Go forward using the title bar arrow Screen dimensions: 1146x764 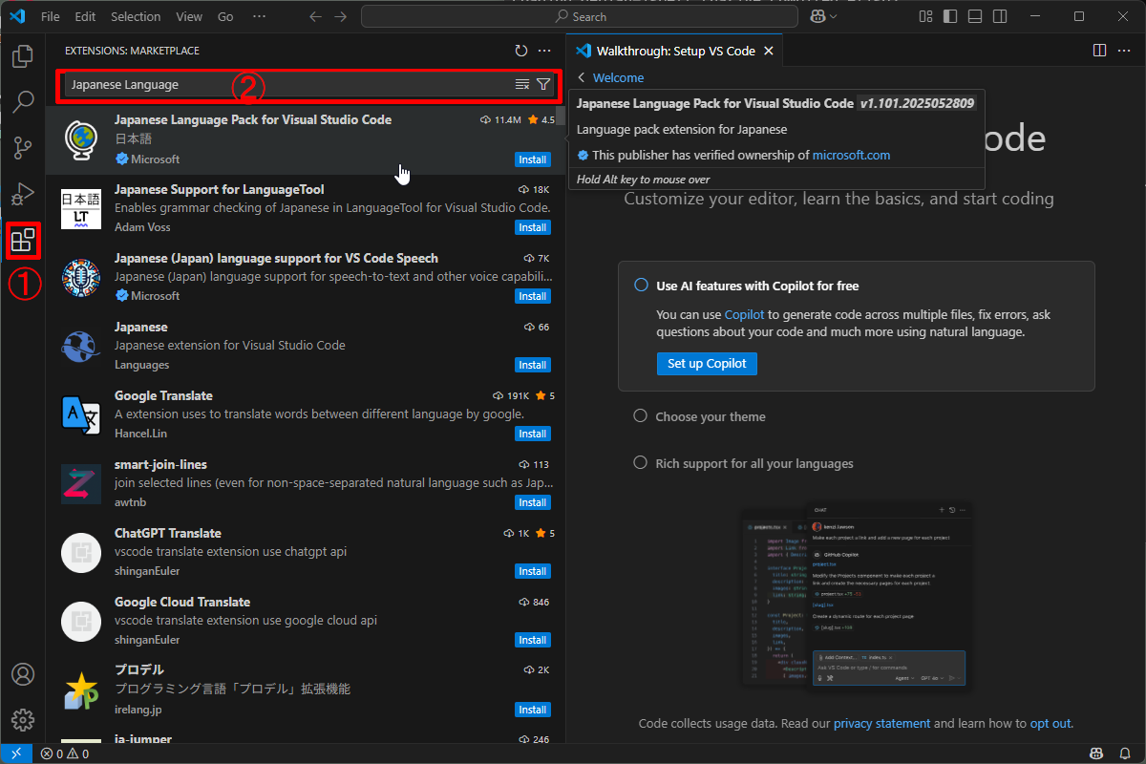[x=341, y=16]
